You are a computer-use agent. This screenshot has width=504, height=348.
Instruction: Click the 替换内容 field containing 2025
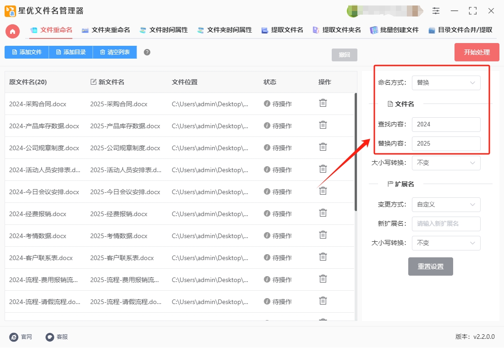point(446,144)
